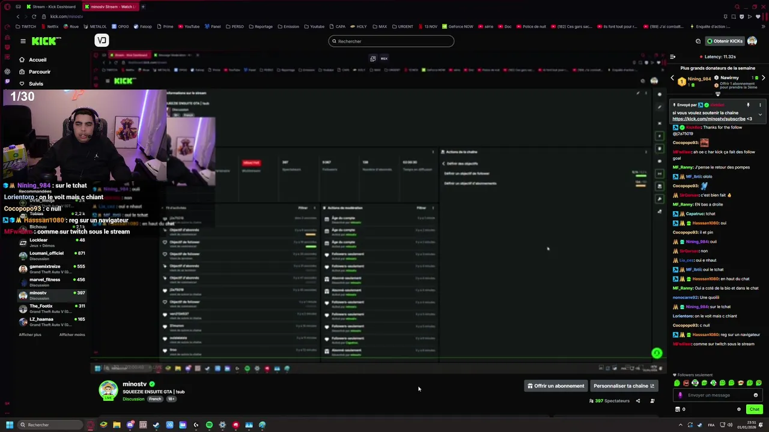
Task: Click minostv channel avatar
Action: click(109, 389)
